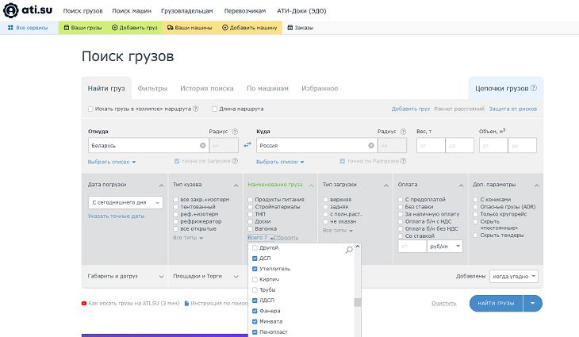Enable the рефрижератор body type checkbox

(176, 221)
